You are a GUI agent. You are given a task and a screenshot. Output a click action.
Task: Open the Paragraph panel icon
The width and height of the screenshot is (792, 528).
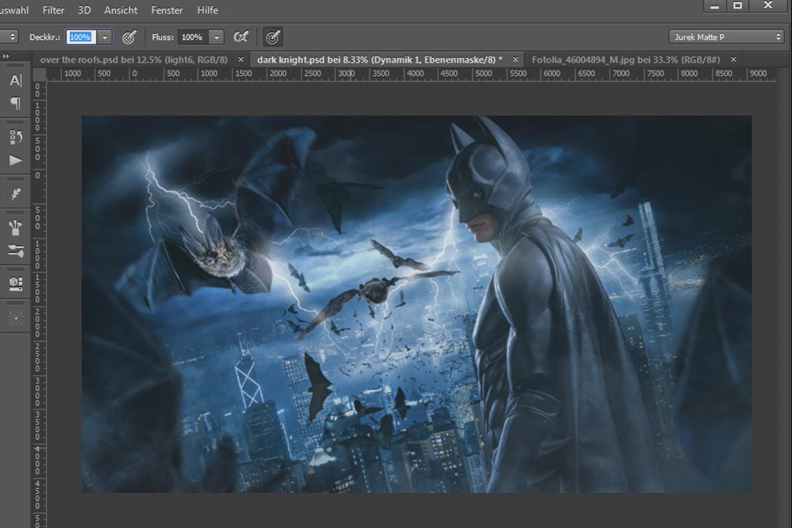click(15, 104)
